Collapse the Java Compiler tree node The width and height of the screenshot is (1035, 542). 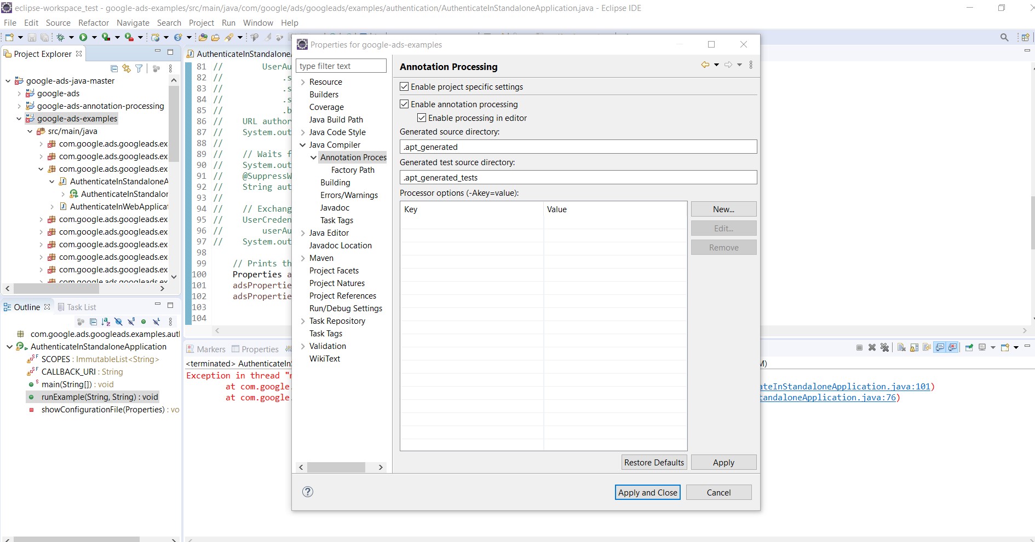[303, 144]
